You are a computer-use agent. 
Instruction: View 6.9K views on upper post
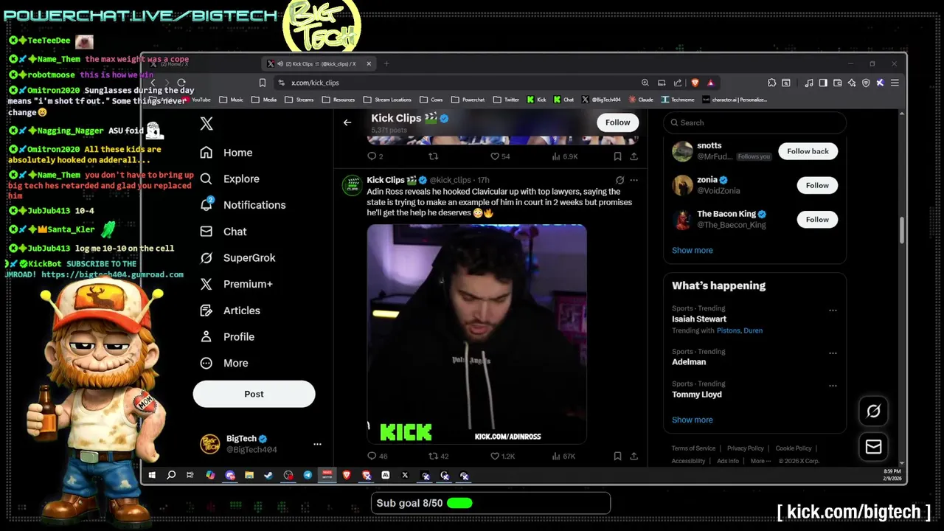(x=565, y=156)
